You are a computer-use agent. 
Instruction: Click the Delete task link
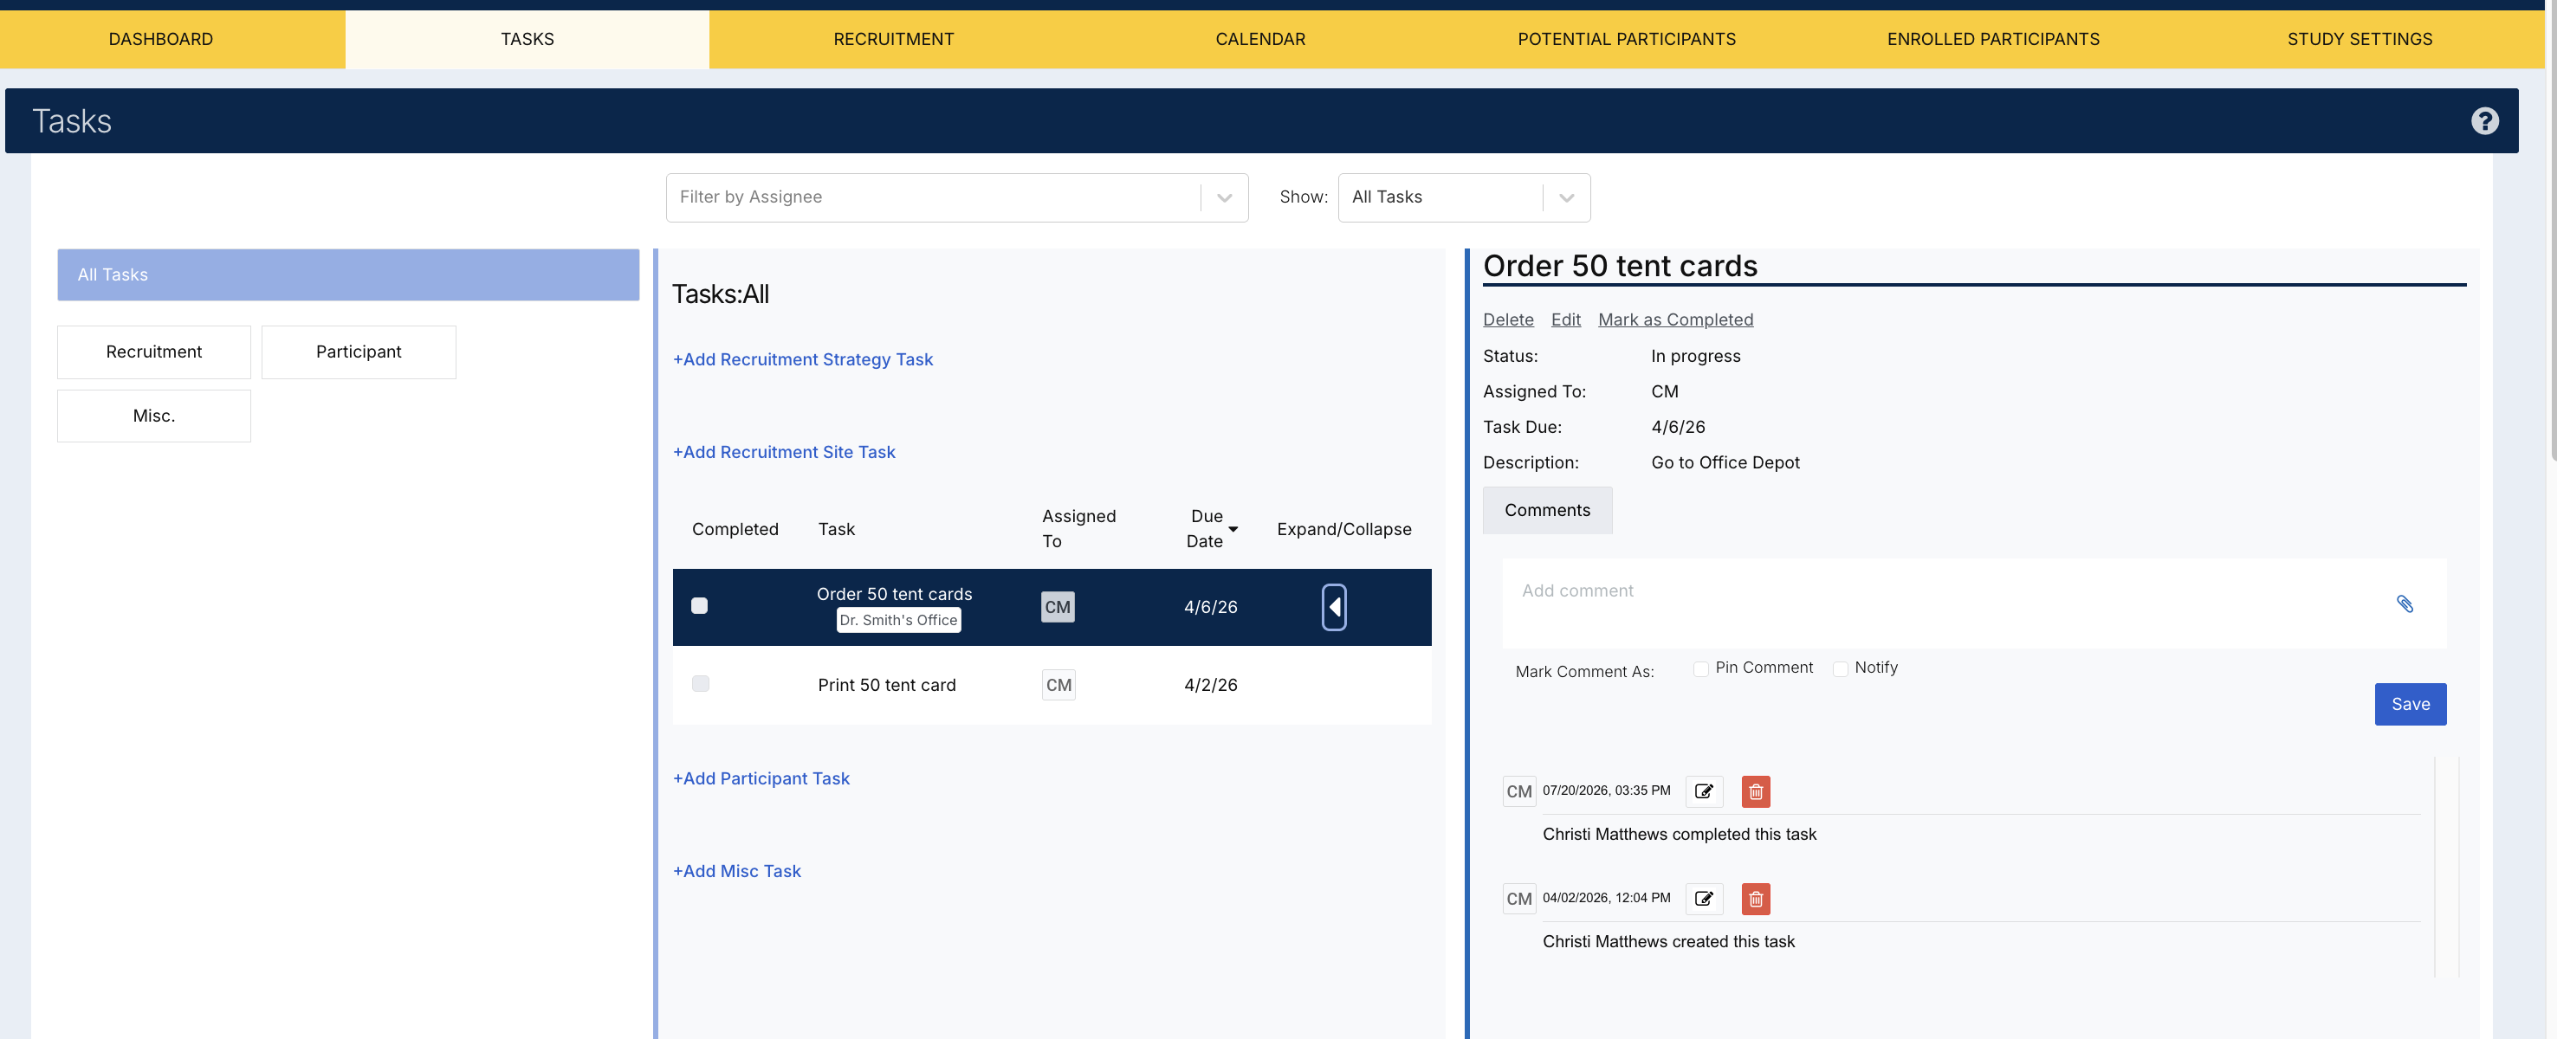point(1508,319)
